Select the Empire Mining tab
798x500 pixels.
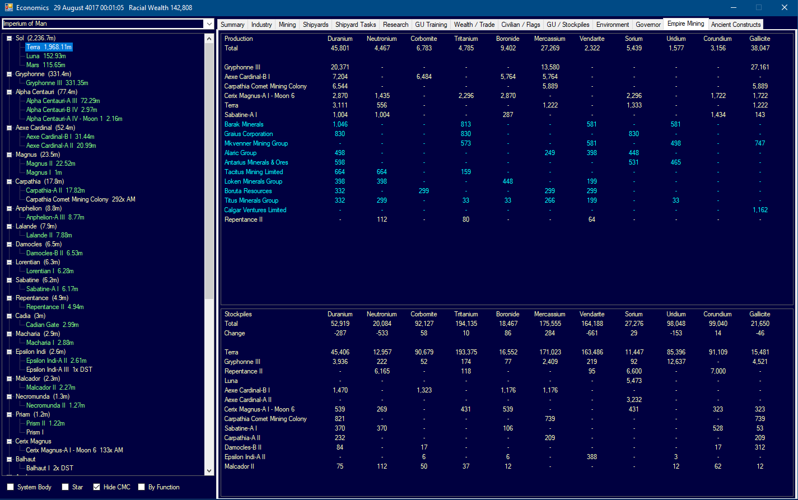[x=685, y=24]
